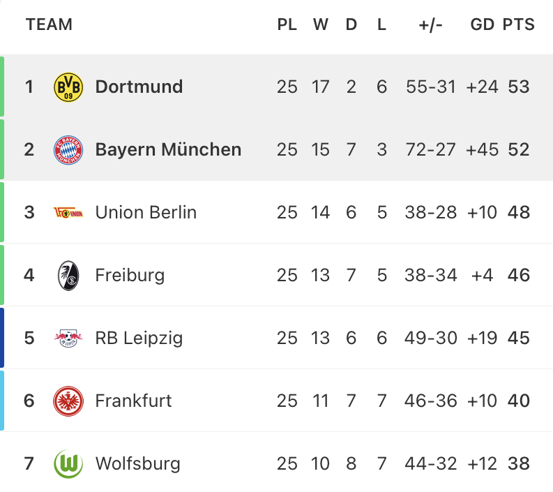The height and width of the screenshot is (492, 553).
Task: Click the Borussia Dortmund BVB logo
Action: point(68,87)
